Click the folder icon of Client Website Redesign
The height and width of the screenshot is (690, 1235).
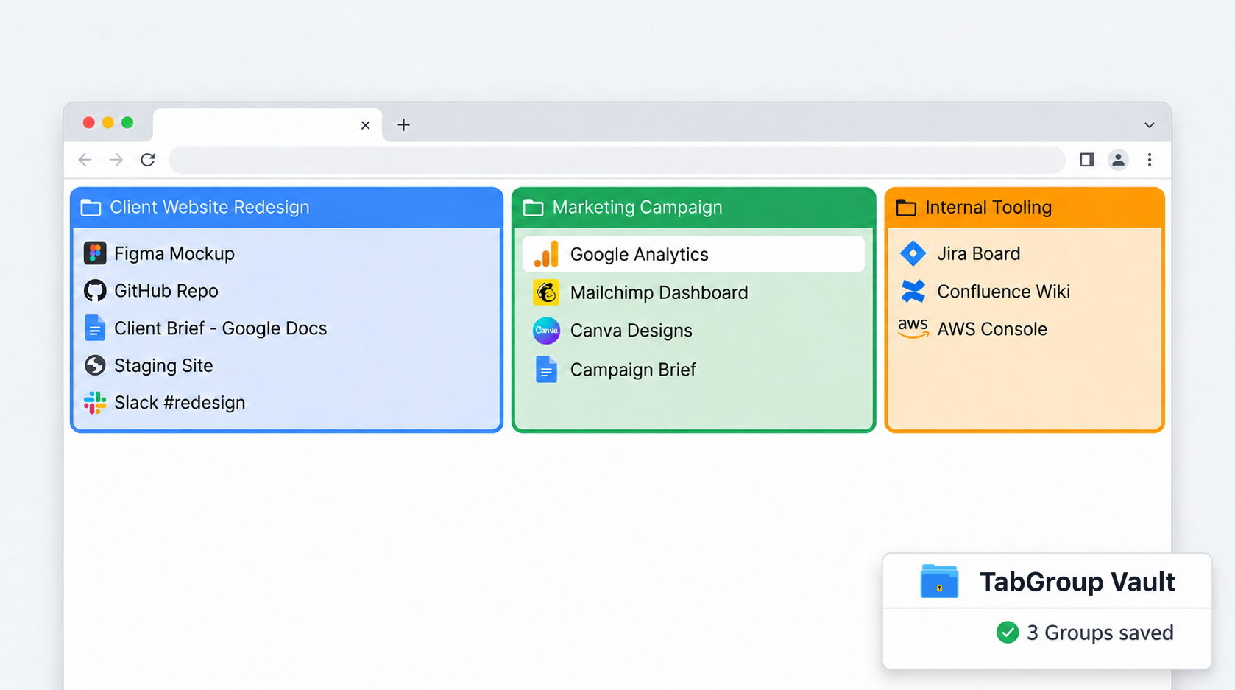pos(91,208)
